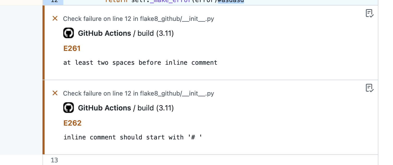This screenshot has height=165, width=393.
Task: Open GitHub Actions link in E262 annotation
Action: [105, 108]
